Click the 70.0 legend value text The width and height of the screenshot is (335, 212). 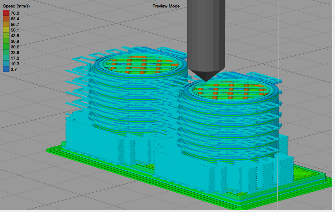click(15, 13)
